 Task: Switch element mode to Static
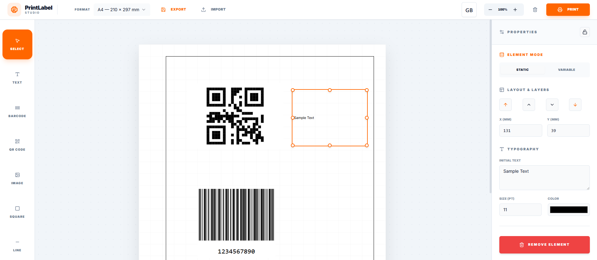[x=522, y=70]
